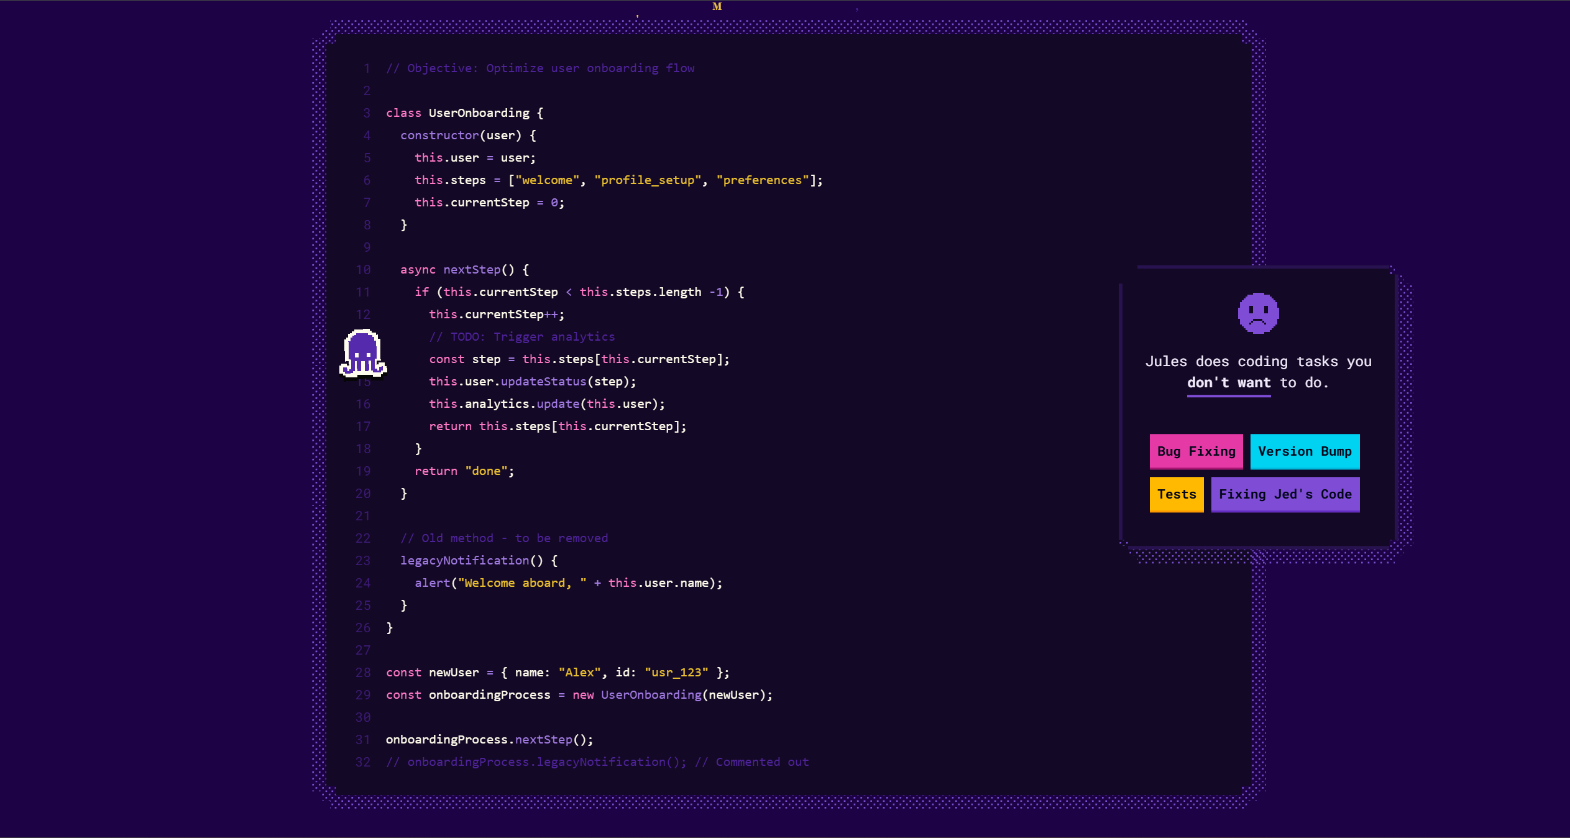The image size is (1570, 838).
Task: Click line number 10 in the gutter
Action: [364, 270]
